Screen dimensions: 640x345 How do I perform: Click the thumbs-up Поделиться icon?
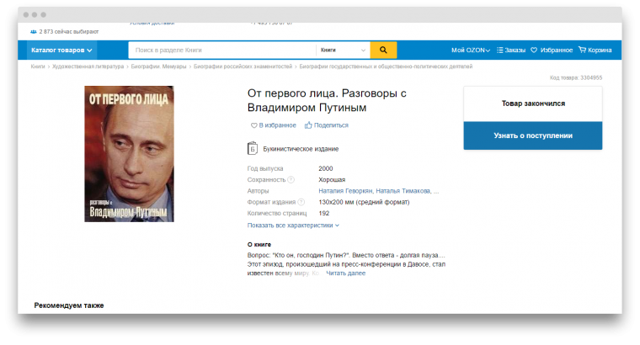[308, 125]
